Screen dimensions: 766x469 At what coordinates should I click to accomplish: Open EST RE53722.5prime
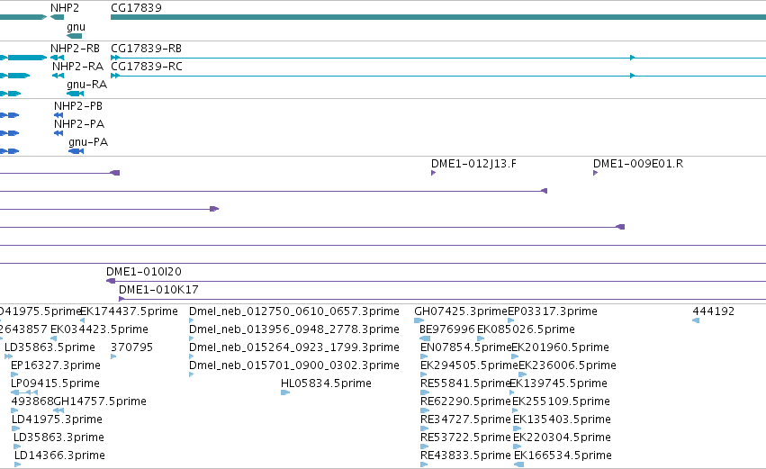pos(465,437)
